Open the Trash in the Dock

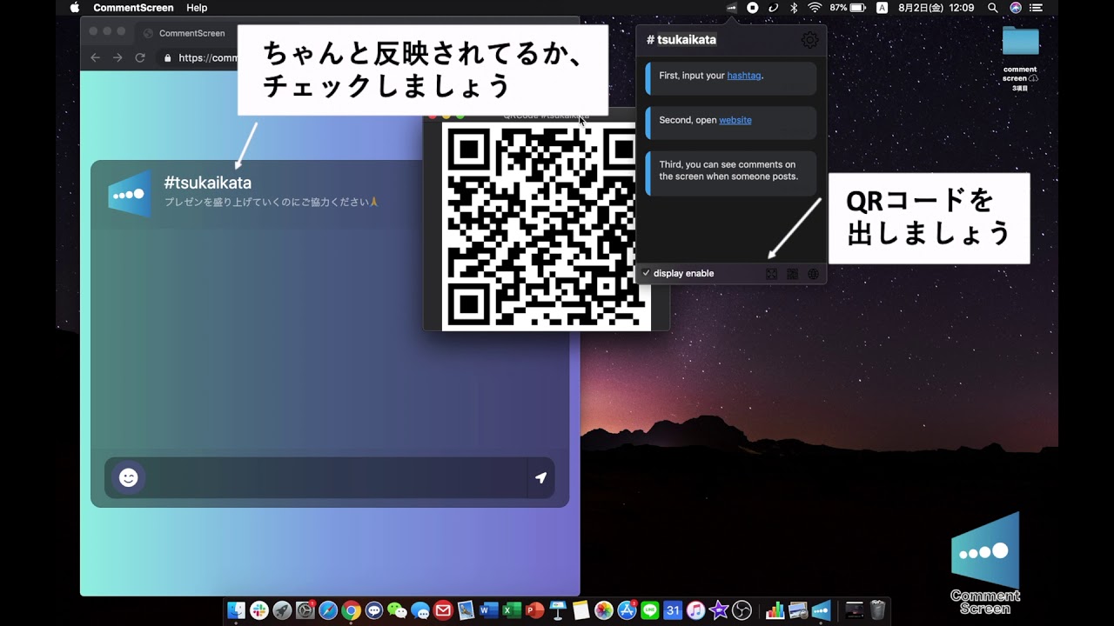tap(877, 610)
